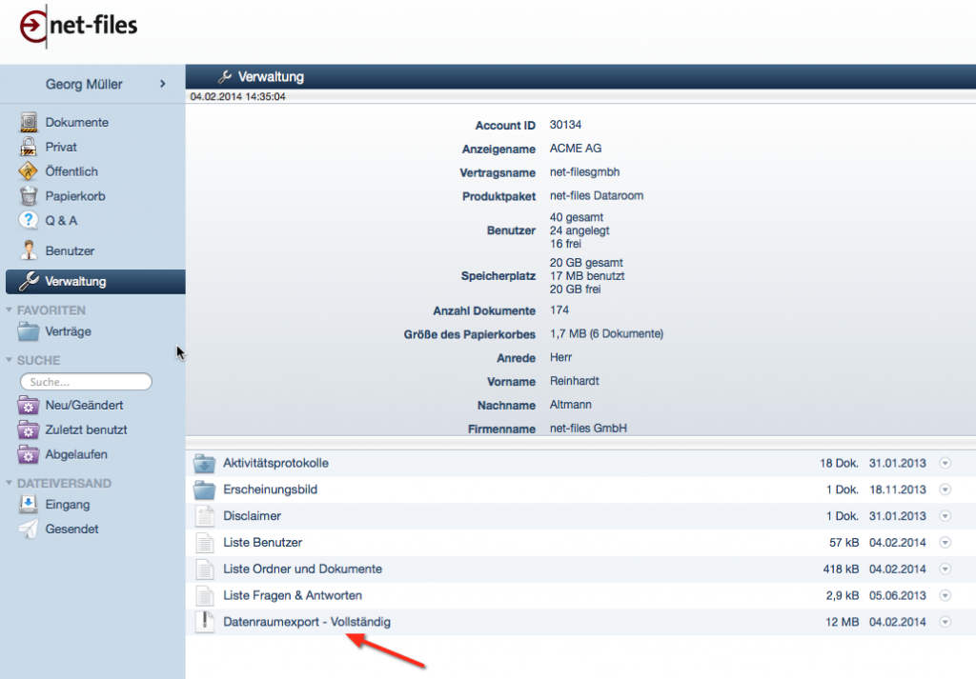Open the Verträge favorites folder
The image size is (976, 679).
pyautogui.click(x=68, y=332)
